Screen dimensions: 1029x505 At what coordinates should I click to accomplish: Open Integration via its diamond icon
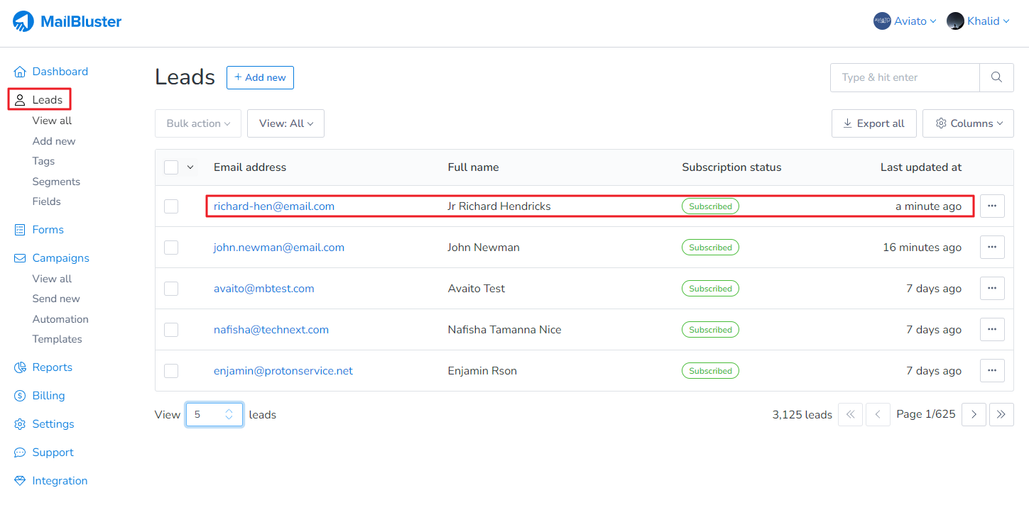pos(20,481)
